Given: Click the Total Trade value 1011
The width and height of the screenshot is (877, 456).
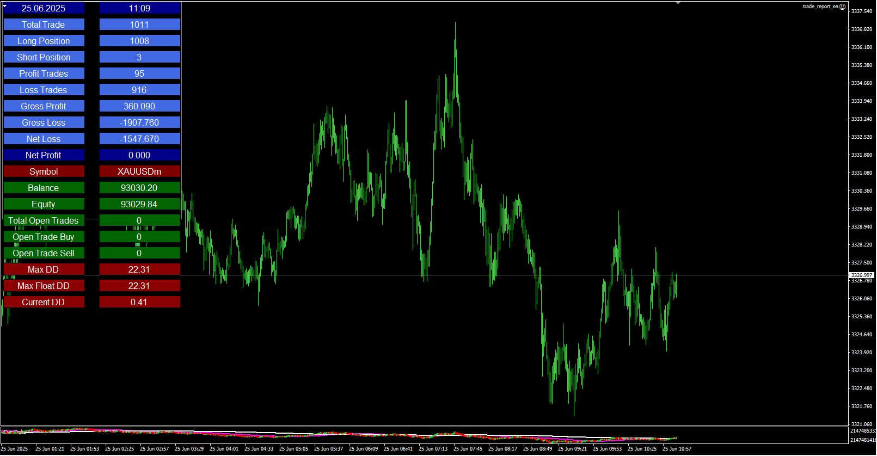Looking at the screenshot, I should [139, 24].
